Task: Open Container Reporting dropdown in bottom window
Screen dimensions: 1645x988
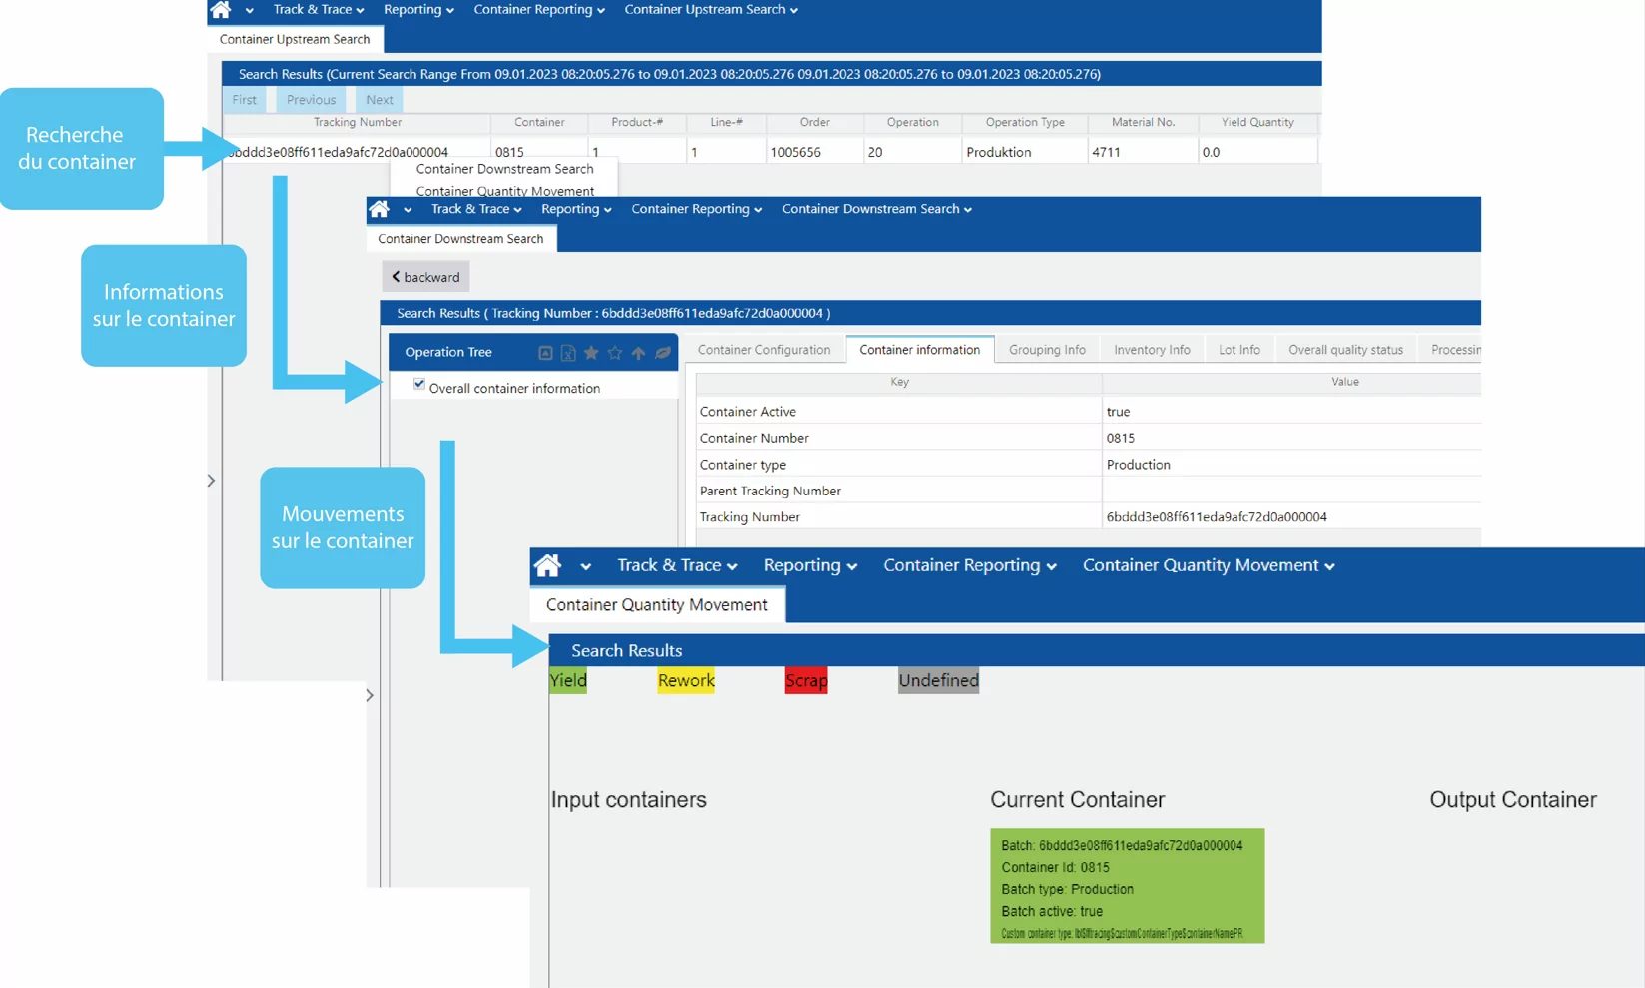Action: pyautogui.click(x=969, y=565)
